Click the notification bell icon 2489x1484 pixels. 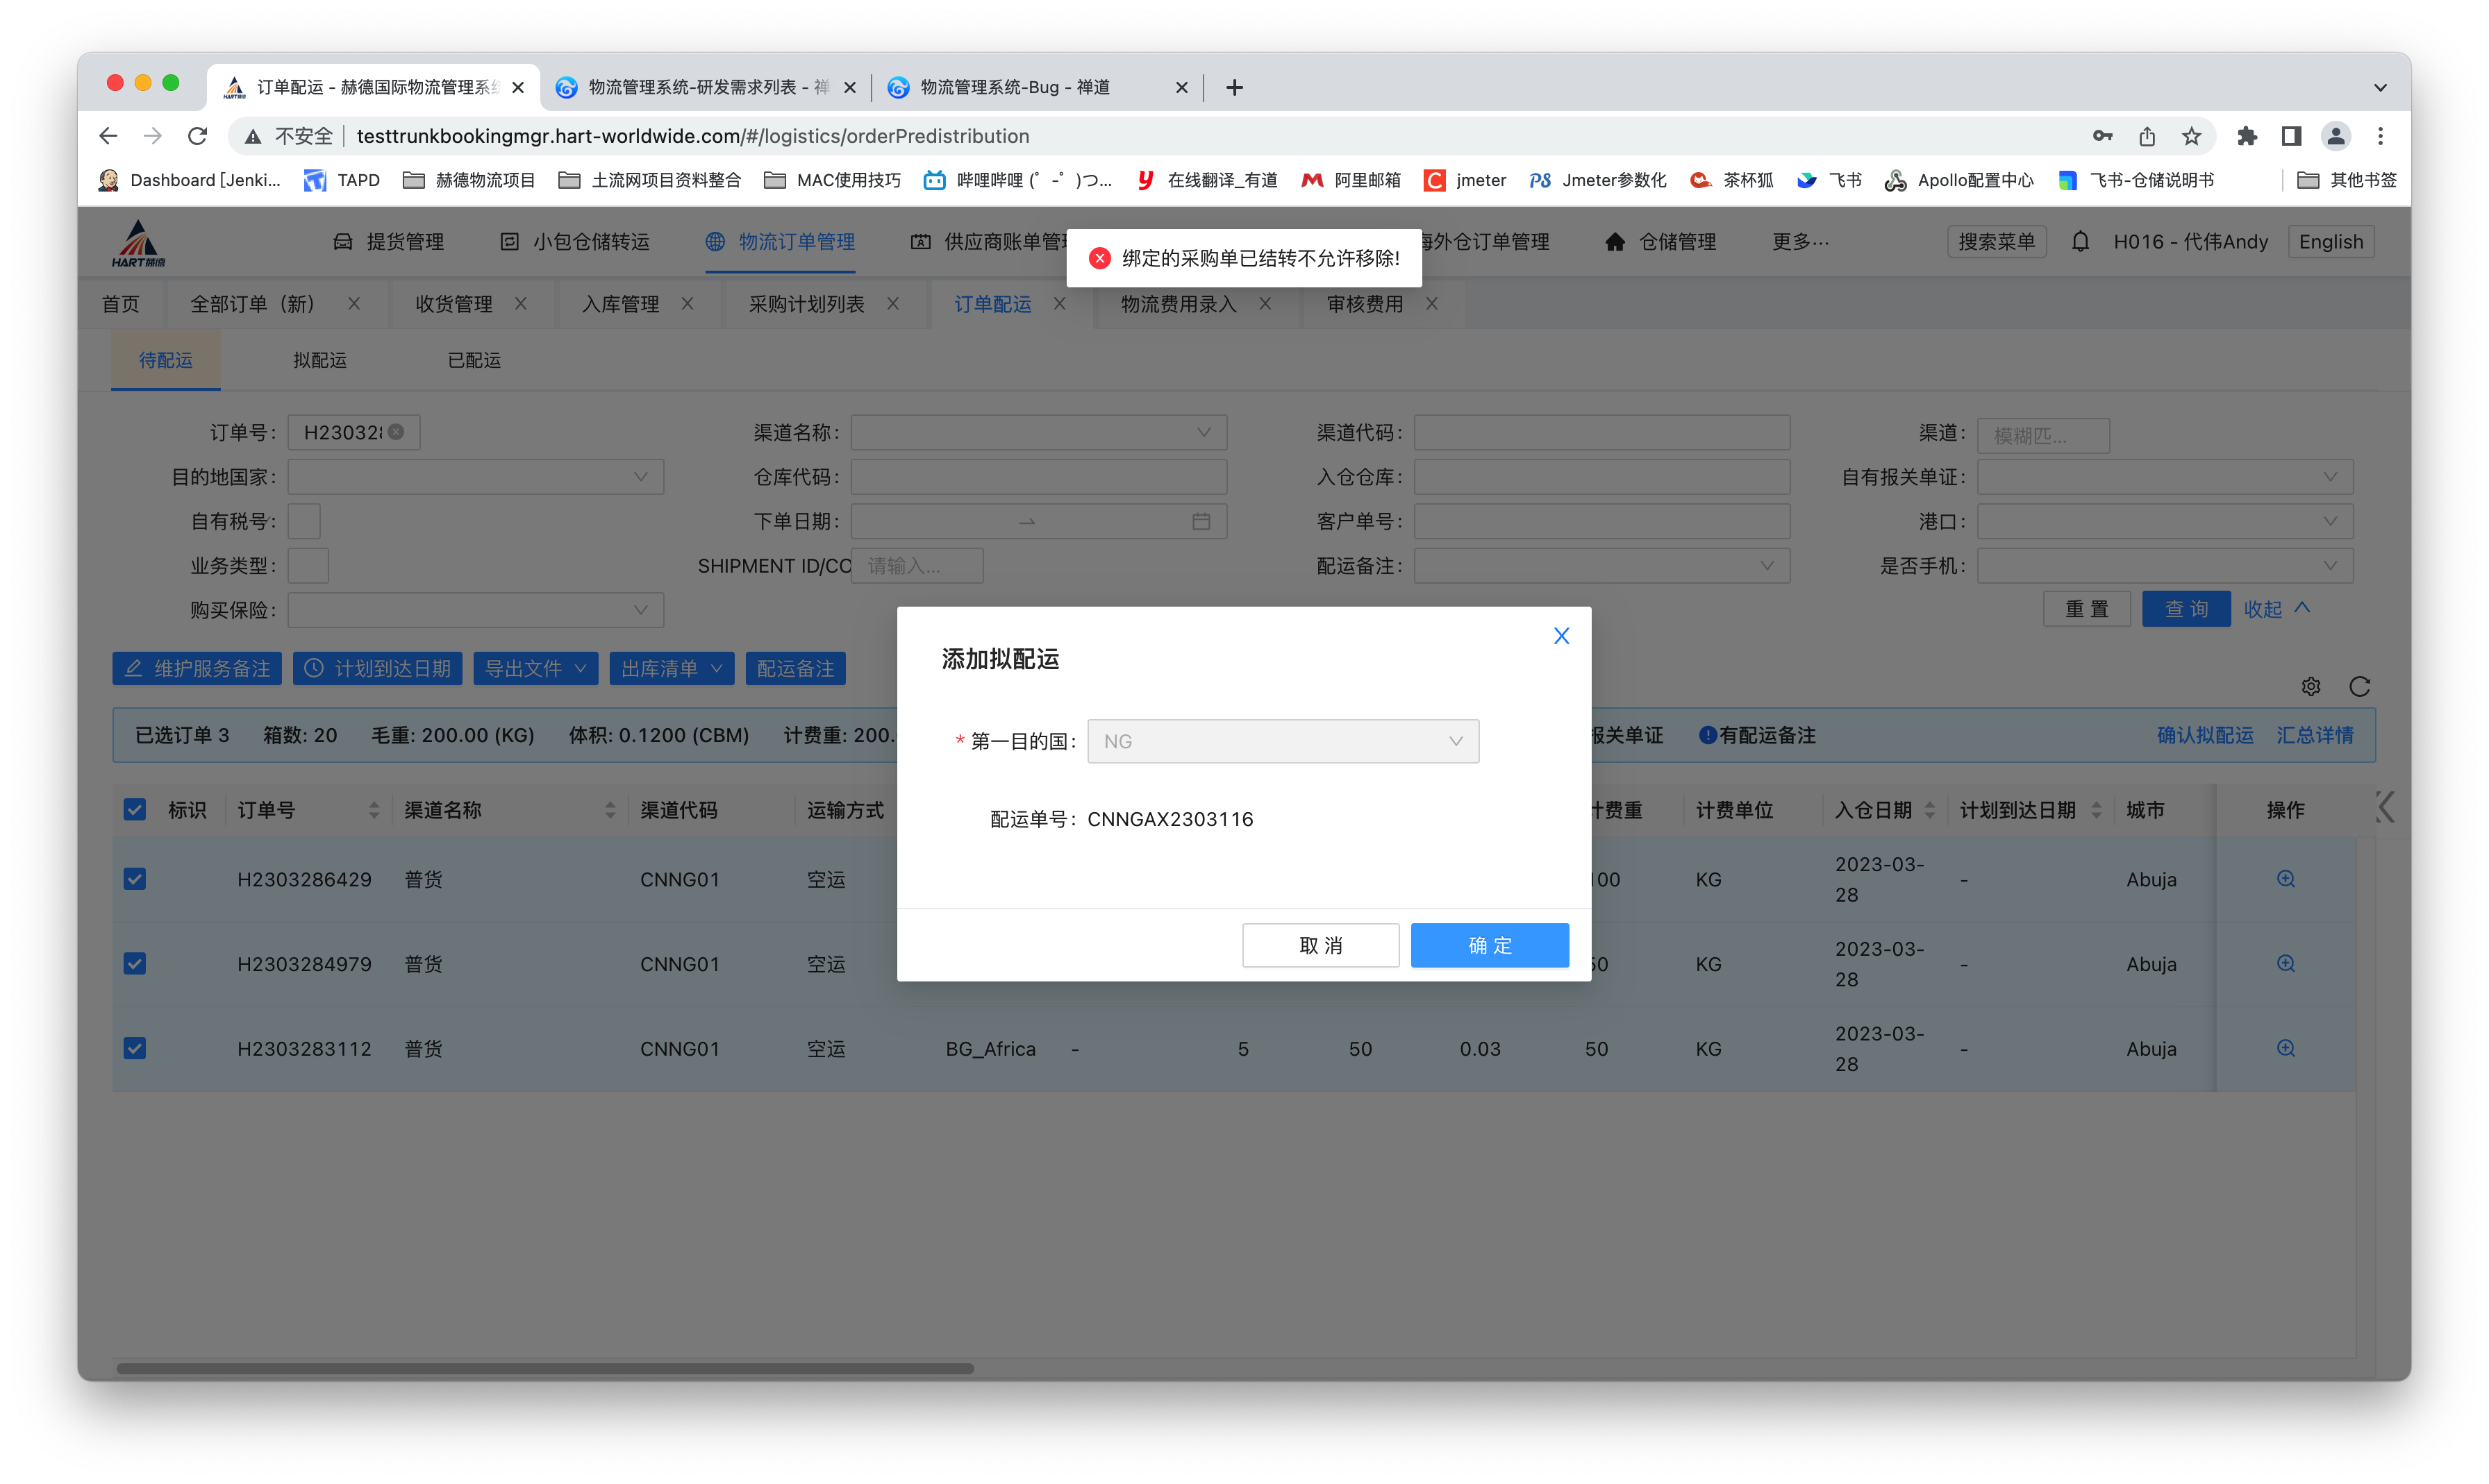tap(2080, 242)
